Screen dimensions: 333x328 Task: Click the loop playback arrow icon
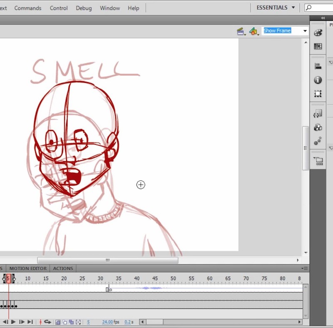point(47,322)
